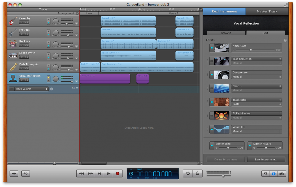Image resolution: width=296 pixels, height=187 pixels.
Task: Open the Compressor preset Manual dropdown
Action: [x=257, y=77]
